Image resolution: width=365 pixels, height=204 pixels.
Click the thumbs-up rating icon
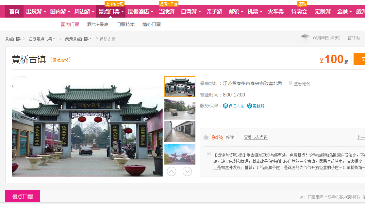pos(206,137)
